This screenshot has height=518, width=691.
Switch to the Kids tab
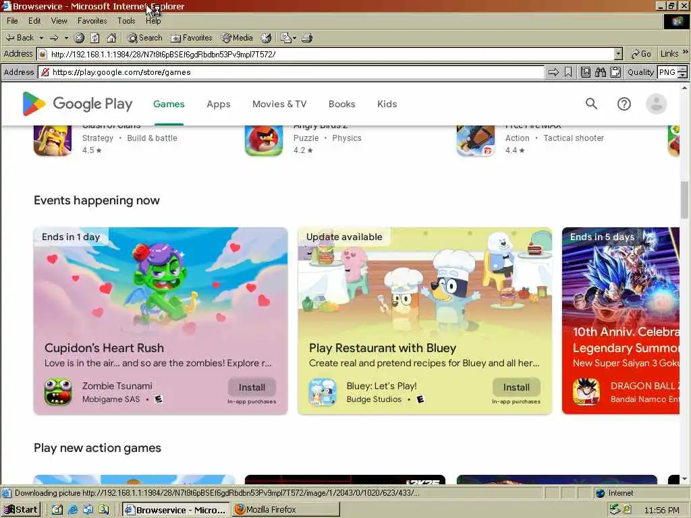(387, 104)
